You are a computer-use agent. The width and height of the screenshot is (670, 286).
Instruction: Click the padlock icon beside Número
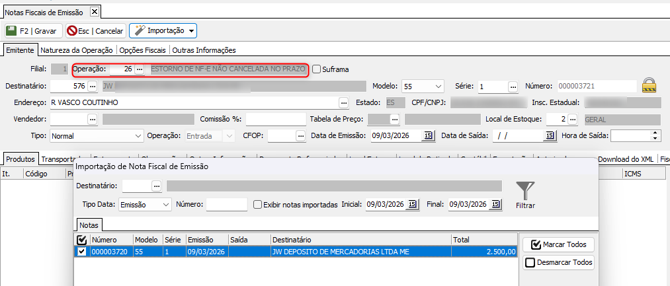click(649, 86)
